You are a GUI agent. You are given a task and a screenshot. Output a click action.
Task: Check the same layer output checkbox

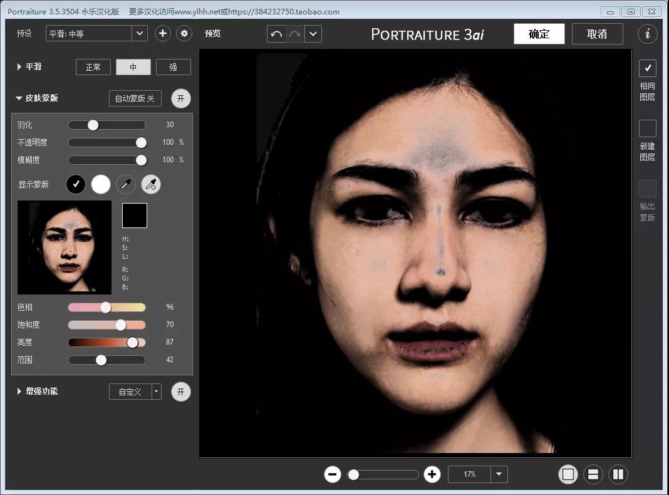(x=648, y=68)
